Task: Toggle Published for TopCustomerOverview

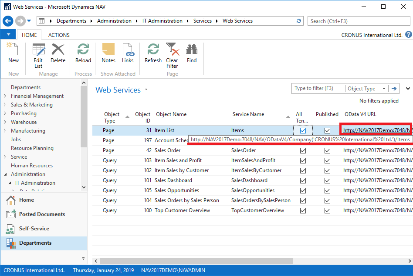Action: [328, 210]
